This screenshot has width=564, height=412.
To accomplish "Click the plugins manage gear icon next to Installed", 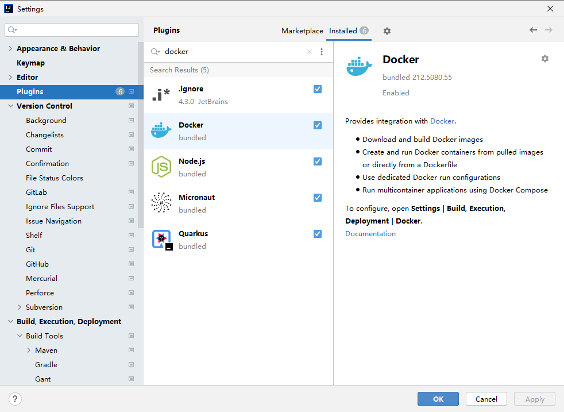I will [x=387, y=31].
